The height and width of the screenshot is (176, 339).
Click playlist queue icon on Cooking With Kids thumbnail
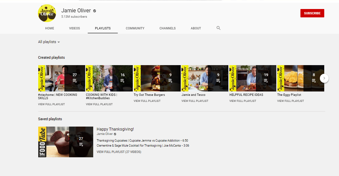click(x=122, y=81)
